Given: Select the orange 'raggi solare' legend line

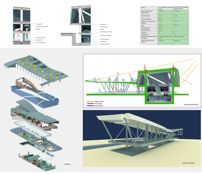Looking at the screenshot, I should click(90, 102).
